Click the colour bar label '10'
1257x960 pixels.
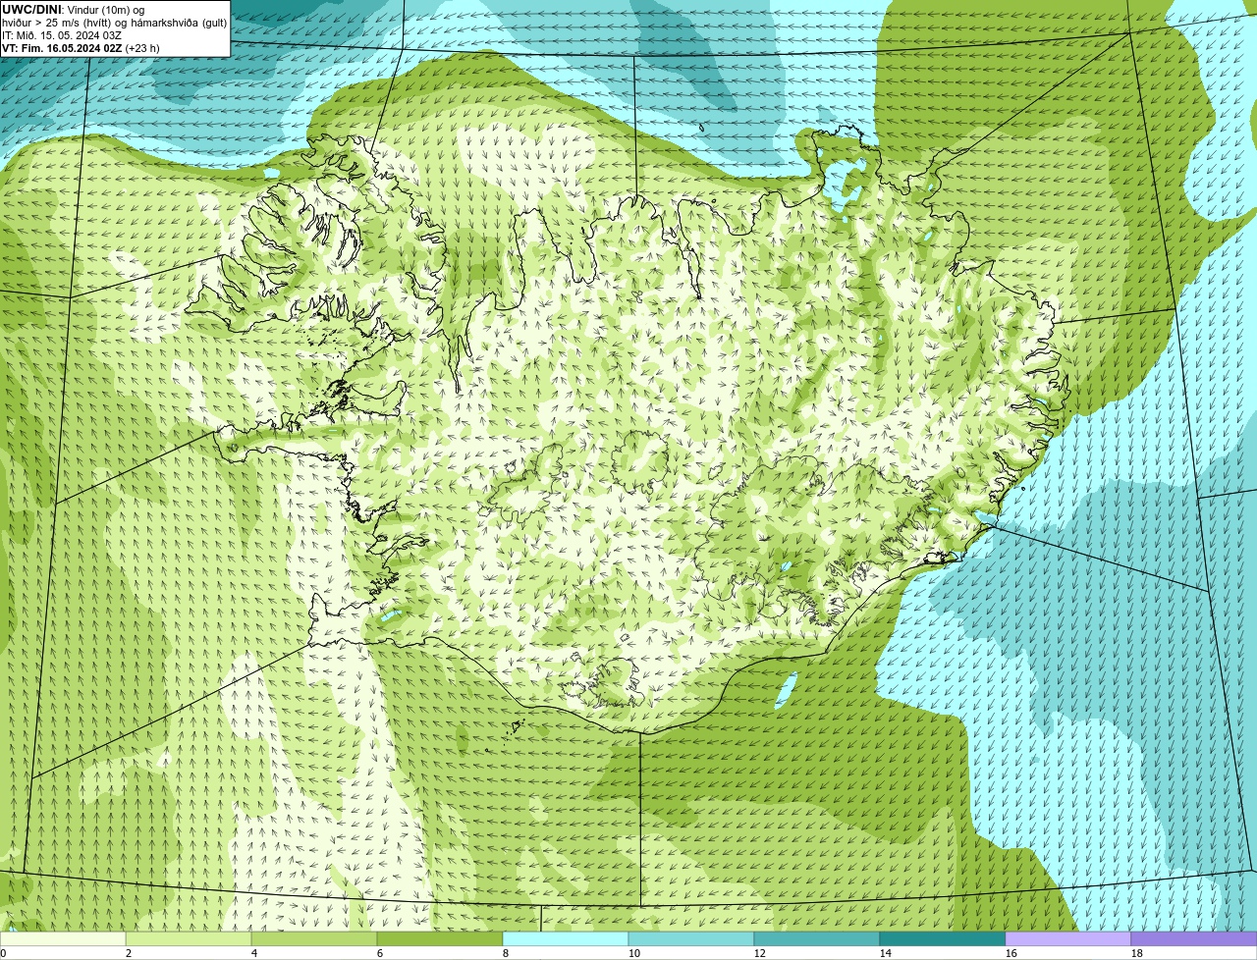click(x=634, y=953)
